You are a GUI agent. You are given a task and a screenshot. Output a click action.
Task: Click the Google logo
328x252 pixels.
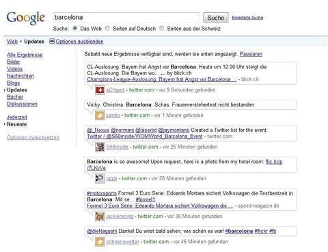tap(26, 18)
